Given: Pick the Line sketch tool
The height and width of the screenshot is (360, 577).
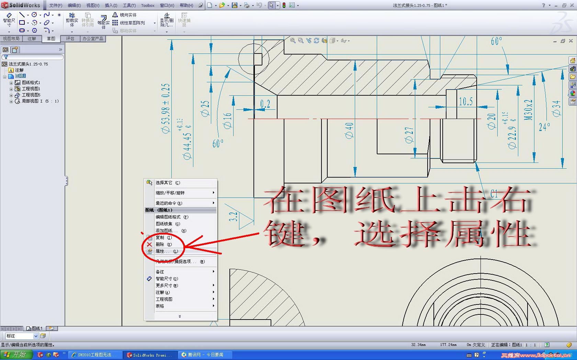Looking at the screenshot, I should (x=22, y=15).
